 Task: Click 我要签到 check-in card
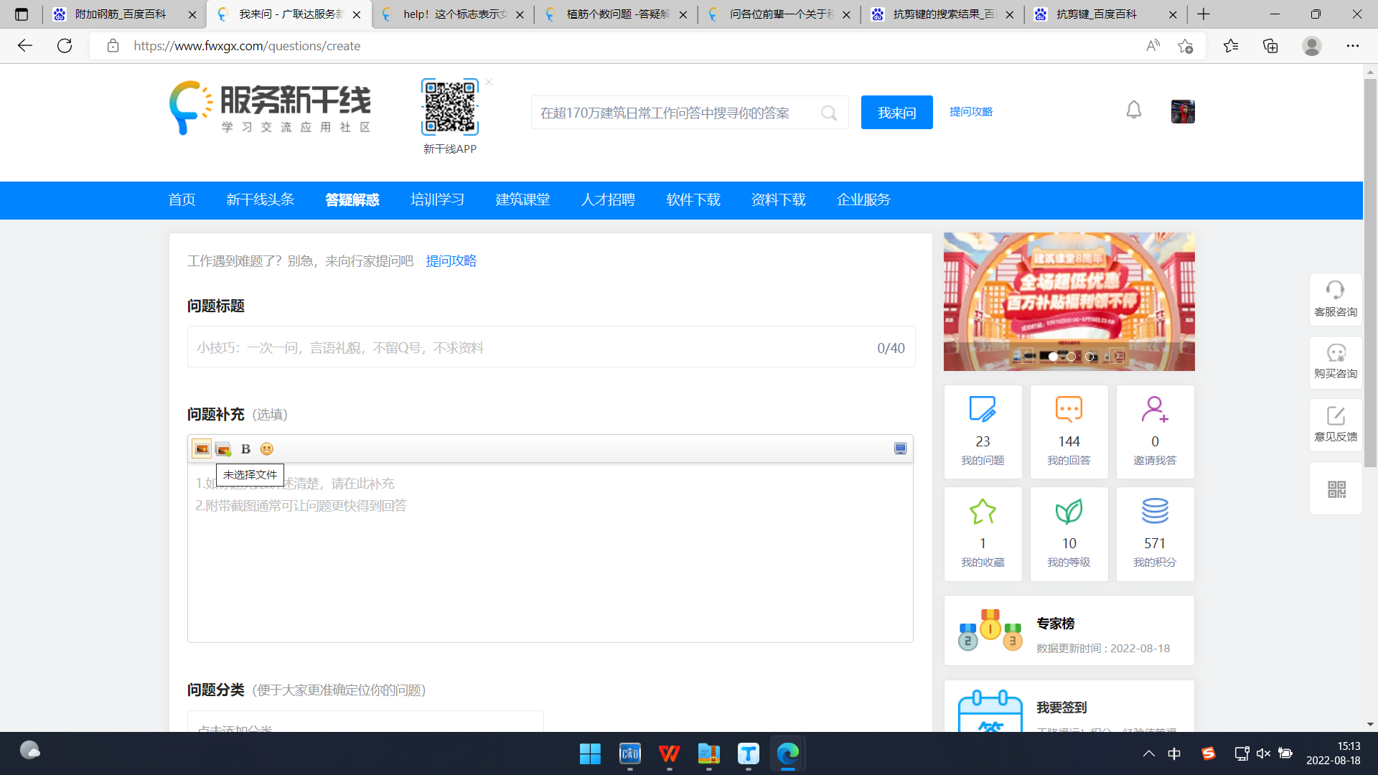click(1069, 707)
